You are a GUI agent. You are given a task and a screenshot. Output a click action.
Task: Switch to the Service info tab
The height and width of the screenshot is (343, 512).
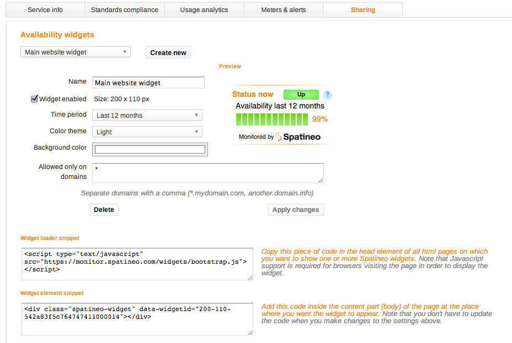point(45,10)
